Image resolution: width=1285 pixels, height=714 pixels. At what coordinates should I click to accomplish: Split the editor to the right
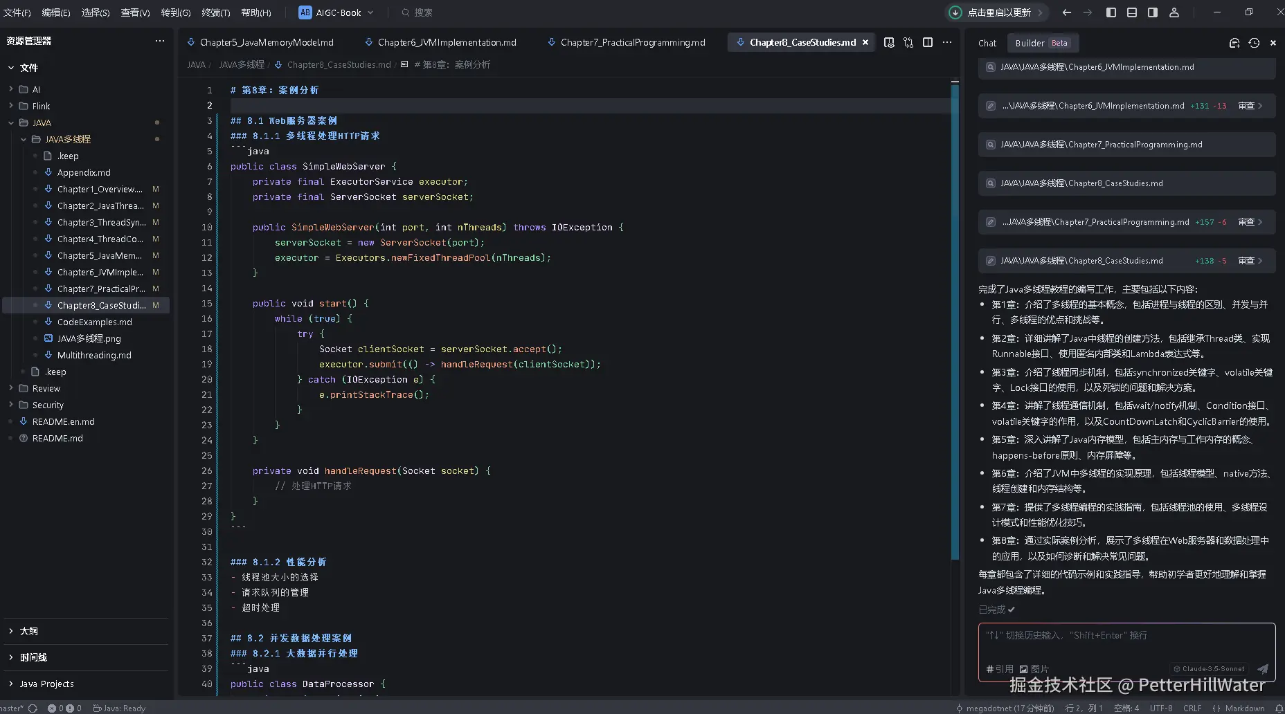coord(928,42)
